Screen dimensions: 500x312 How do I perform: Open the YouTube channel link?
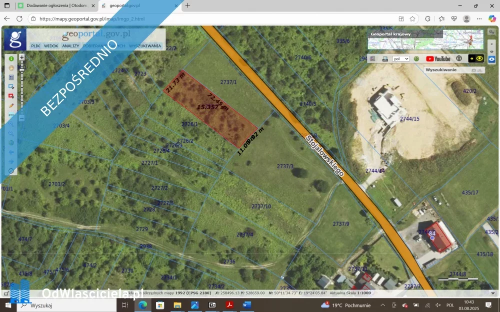click(x=438, y=59)
